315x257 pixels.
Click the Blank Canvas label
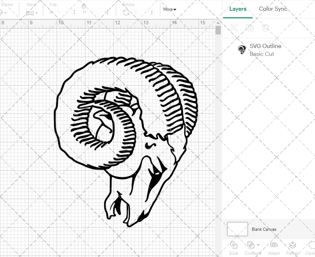tap(264, 229)
